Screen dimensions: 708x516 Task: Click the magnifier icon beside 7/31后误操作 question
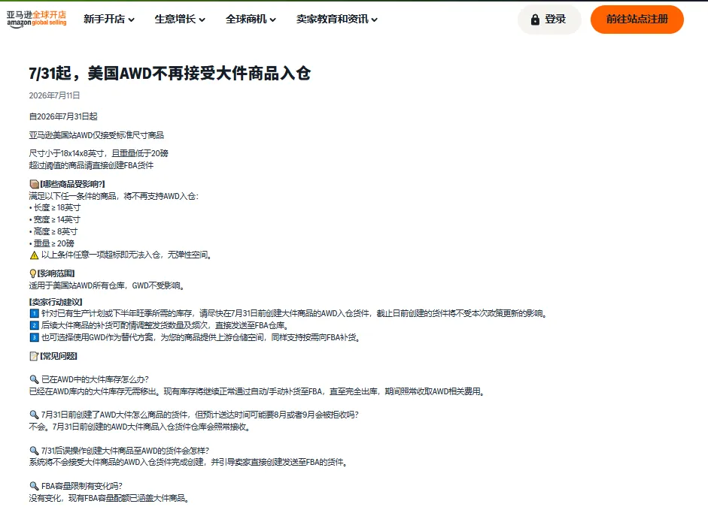[34, 451]
